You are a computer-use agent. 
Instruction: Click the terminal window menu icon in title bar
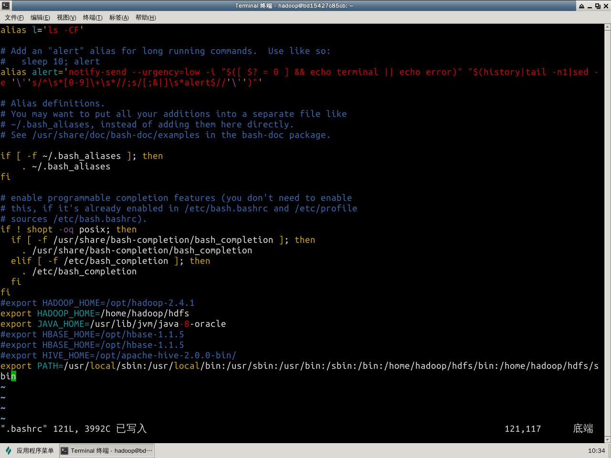pyautogui.click(x=5, y=6)
